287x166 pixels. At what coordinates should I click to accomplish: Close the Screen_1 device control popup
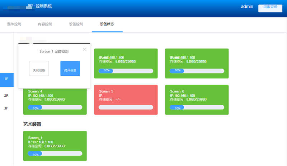click(85, 49)
